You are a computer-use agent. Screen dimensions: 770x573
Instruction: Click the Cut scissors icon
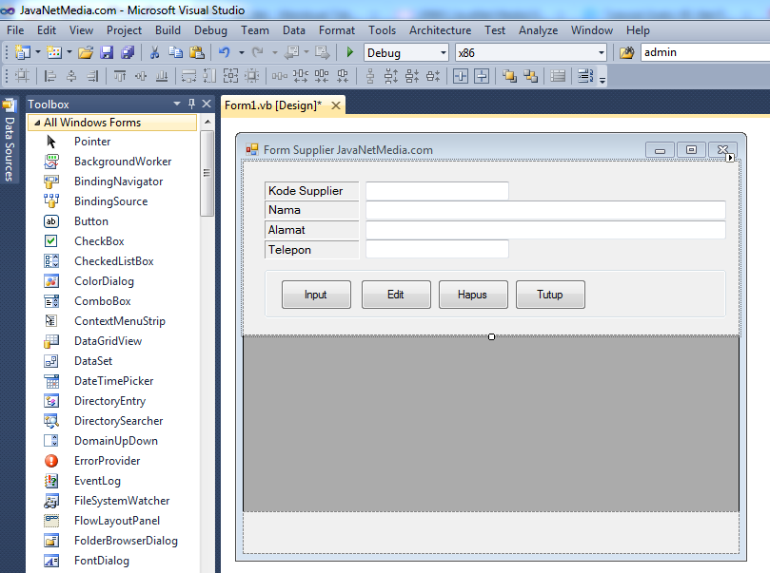point(154,52)
